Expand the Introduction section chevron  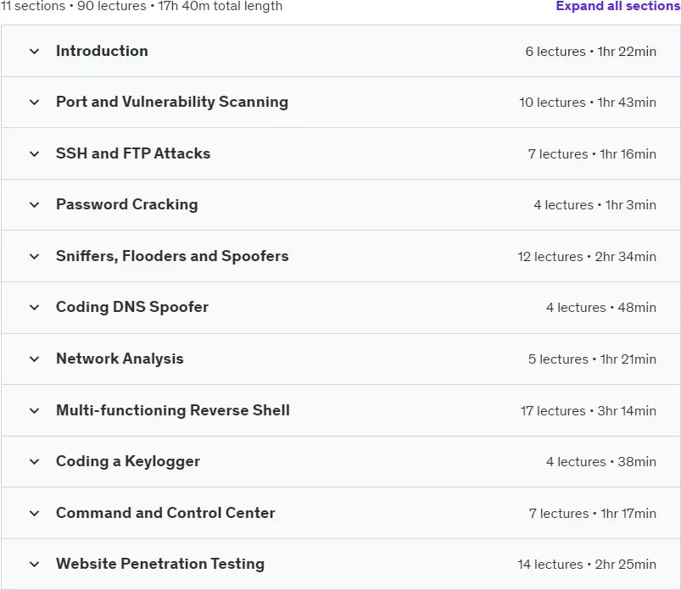point(34,51)
